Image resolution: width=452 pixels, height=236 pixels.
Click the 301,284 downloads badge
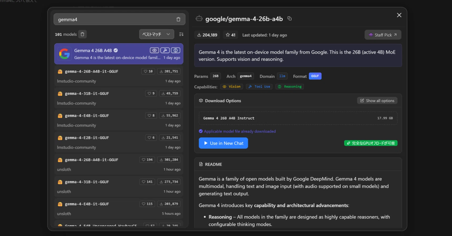point(169,160)
